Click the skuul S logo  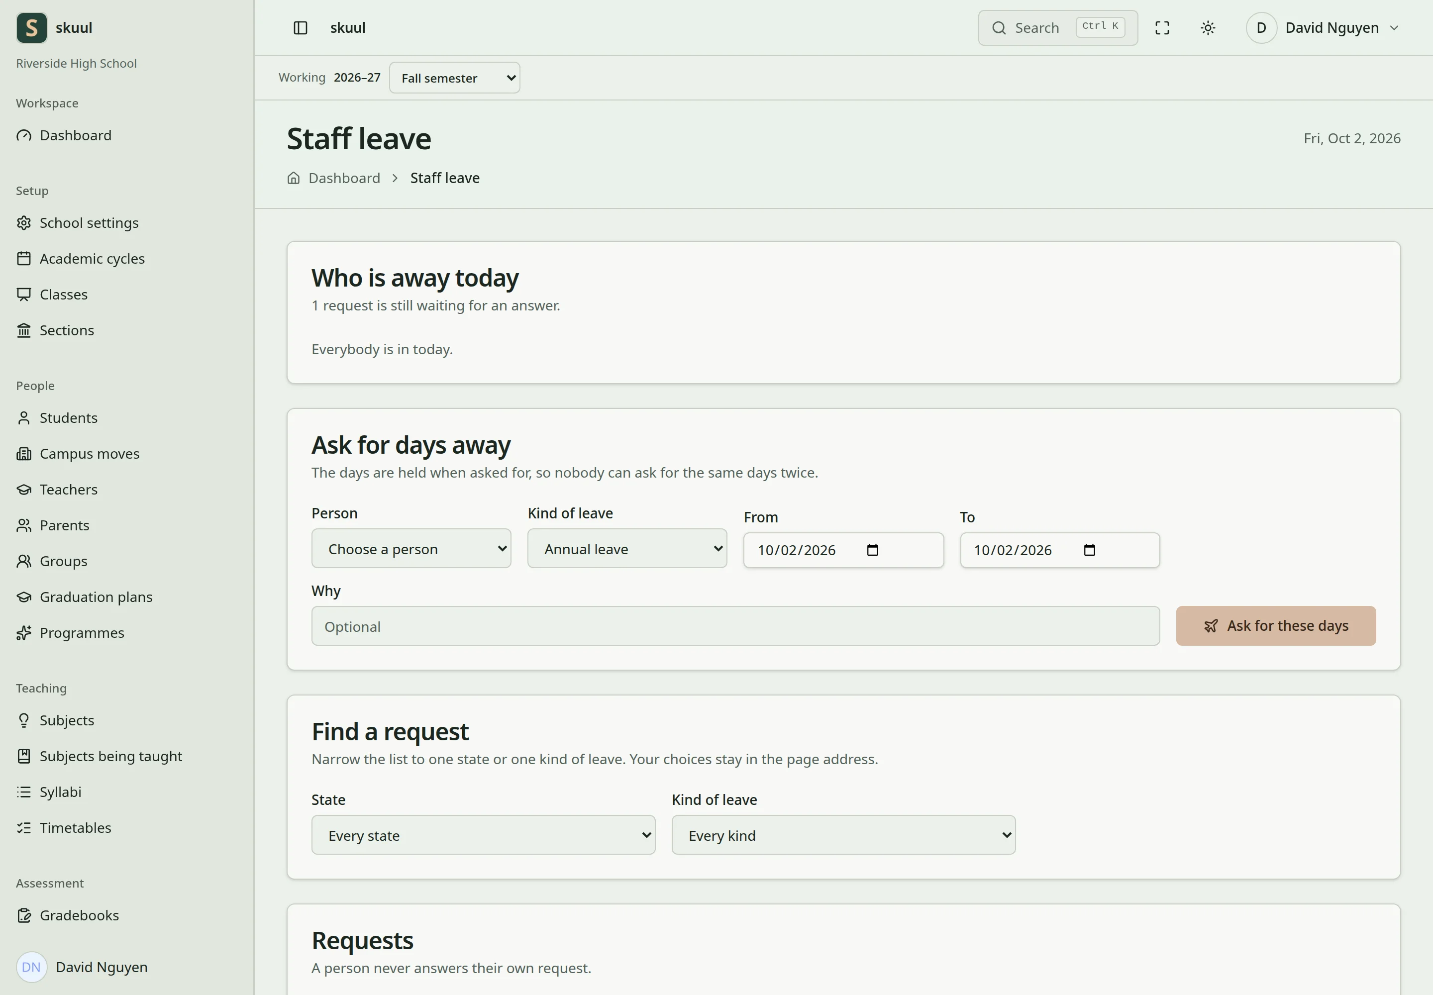[32, 28]
